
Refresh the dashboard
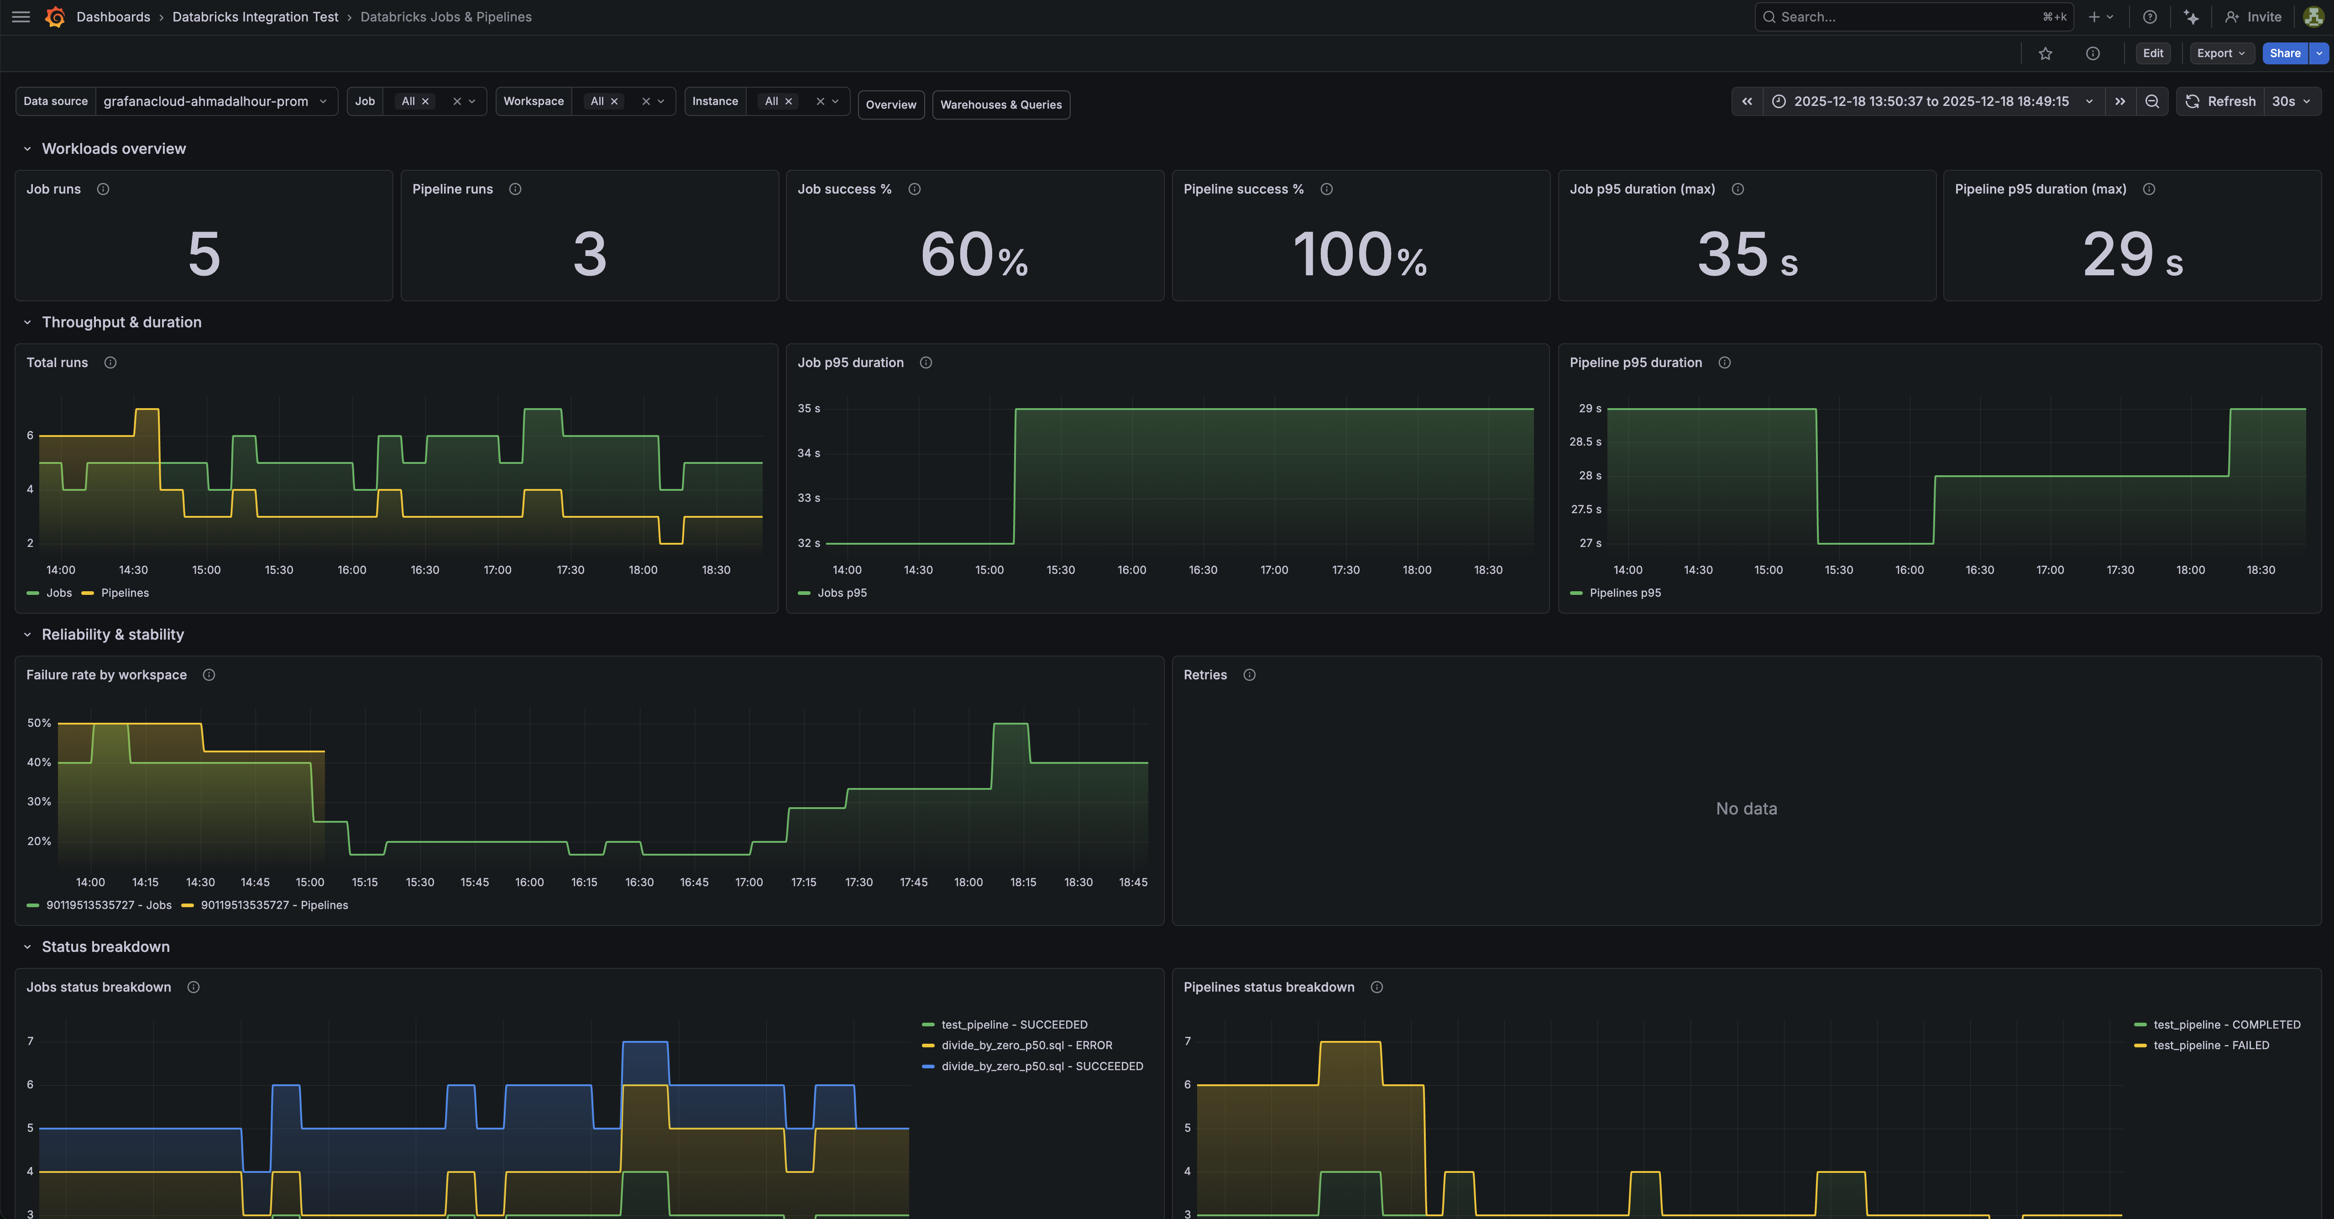pyautogui.click(x=2221, y=101)
